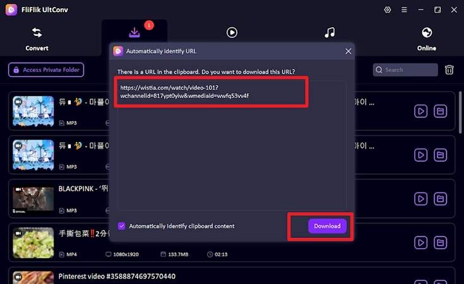Viewport: 464px width, 284px height.
Task: Click the search magnifier icon
Action: (x=379, y=70)
